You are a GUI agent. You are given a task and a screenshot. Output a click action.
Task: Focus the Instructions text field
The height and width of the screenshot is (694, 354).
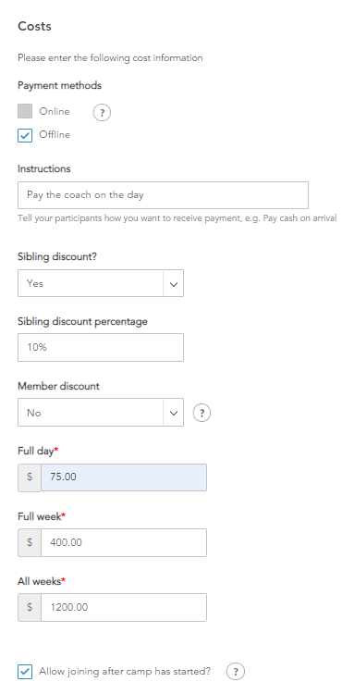tap(163, 195)
